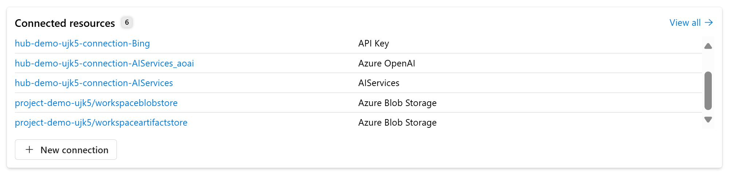730x175 pixels.
Task: Click the Azure OpenAI type cell
Action: (x=387, y=64)
